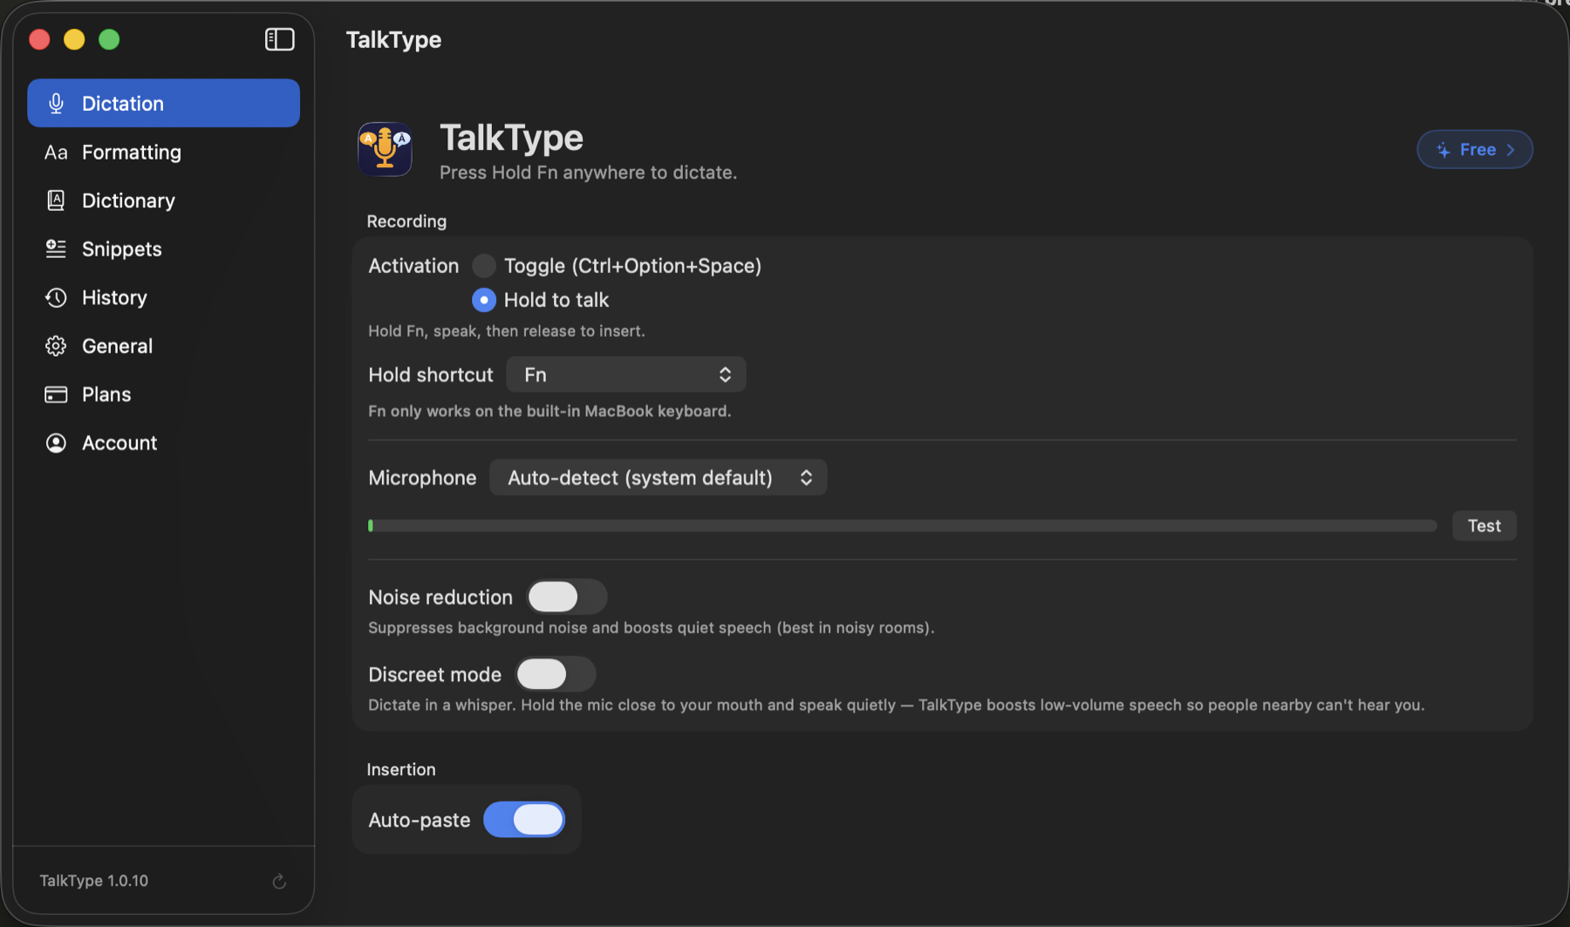This screenshot has height=927, width=1570.
Task: Click the Aa icon beside Formatting
Action: point(56,153)
